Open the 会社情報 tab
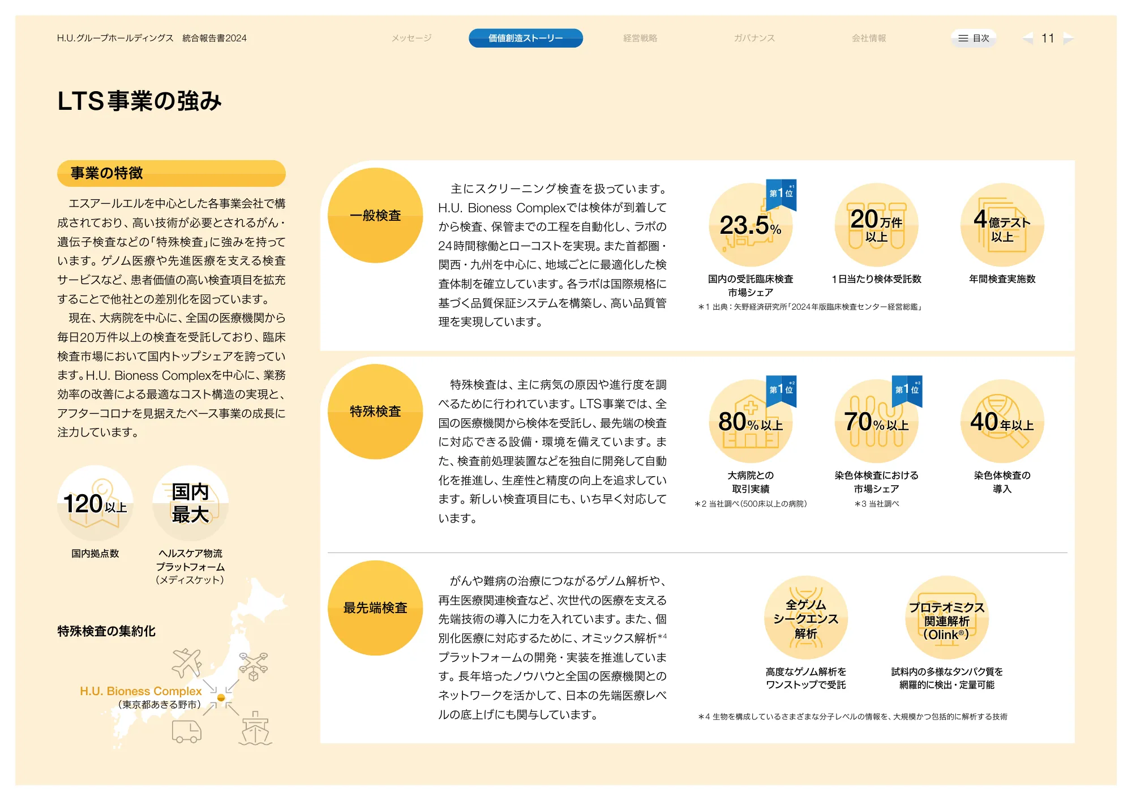This screenshot has height=801, width=1132. [x=869, y=38]
